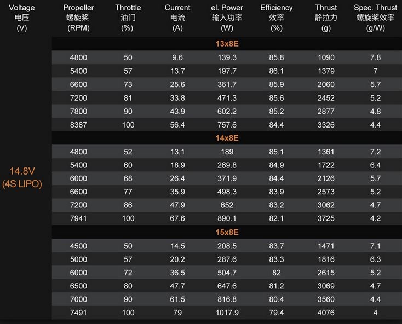Select the 86.1 efficiency value
Screen dimensions: 402x324
click(277, 71)
